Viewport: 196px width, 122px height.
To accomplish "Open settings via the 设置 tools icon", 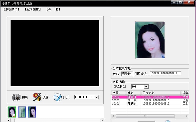I will coord(37,97).
